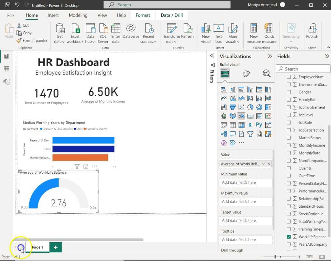The height and width of the screenshot is (261, 331).
Task: Add a Python visual
Action: 259,125
